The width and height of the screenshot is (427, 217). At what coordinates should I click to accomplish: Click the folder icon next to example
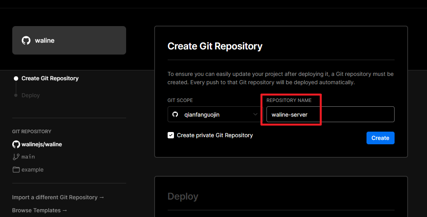coord(16,170)
